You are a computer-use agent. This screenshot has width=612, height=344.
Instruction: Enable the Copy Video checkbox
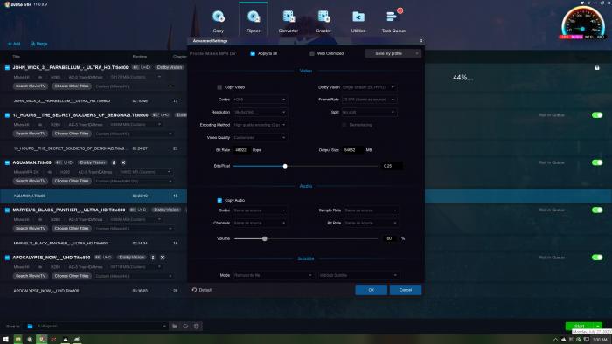[x=219, y=87]
